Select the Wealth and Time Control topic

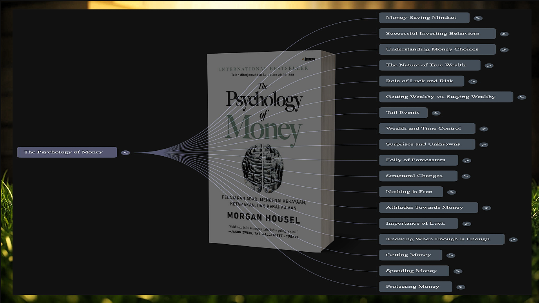(427, 128)
